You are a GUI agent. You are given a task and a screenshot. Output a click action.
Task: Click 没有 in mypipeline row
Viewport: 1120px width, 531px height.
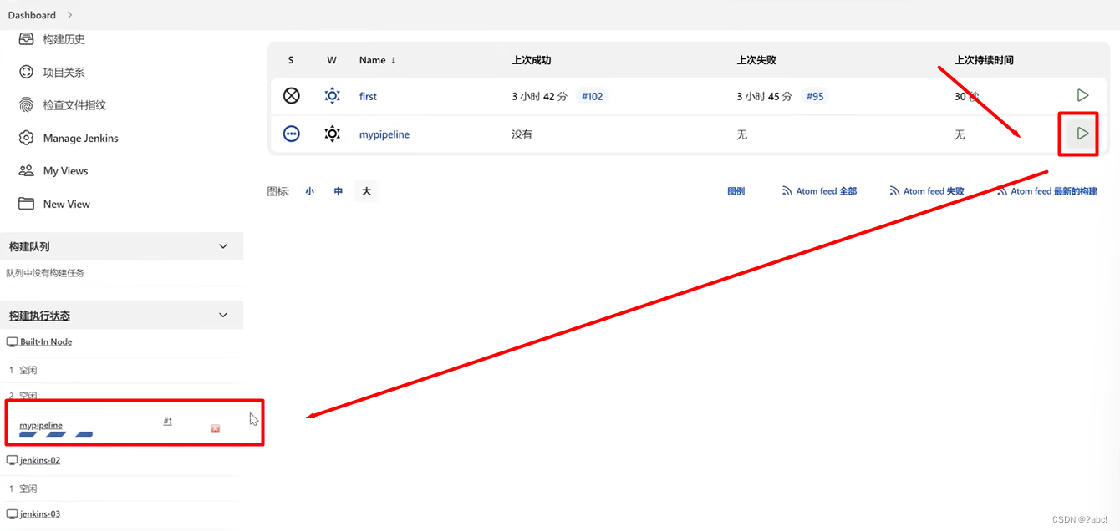(x=522, y=134)
